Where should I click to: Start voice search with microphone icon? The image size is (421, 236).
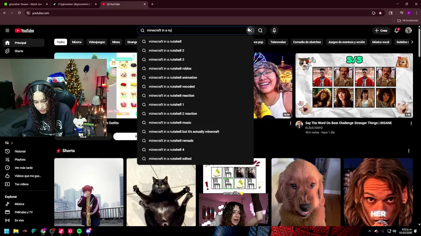(274, 30)
